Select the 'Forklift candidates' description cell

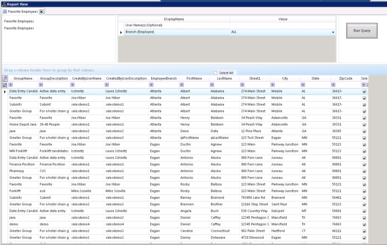coord(54,151)
